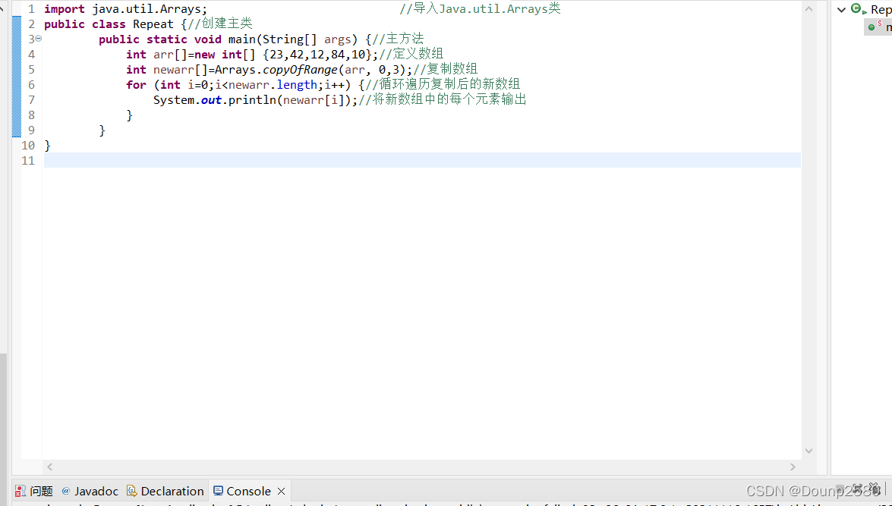Click the comment "//循环遍历复制后的新数组"
The height and width of the screenshot is (506, 892).
[443, 84]
